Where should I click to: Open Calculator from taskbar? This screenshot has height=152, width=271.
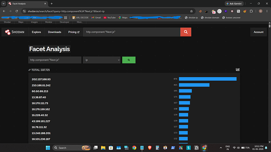click(157, 148)
